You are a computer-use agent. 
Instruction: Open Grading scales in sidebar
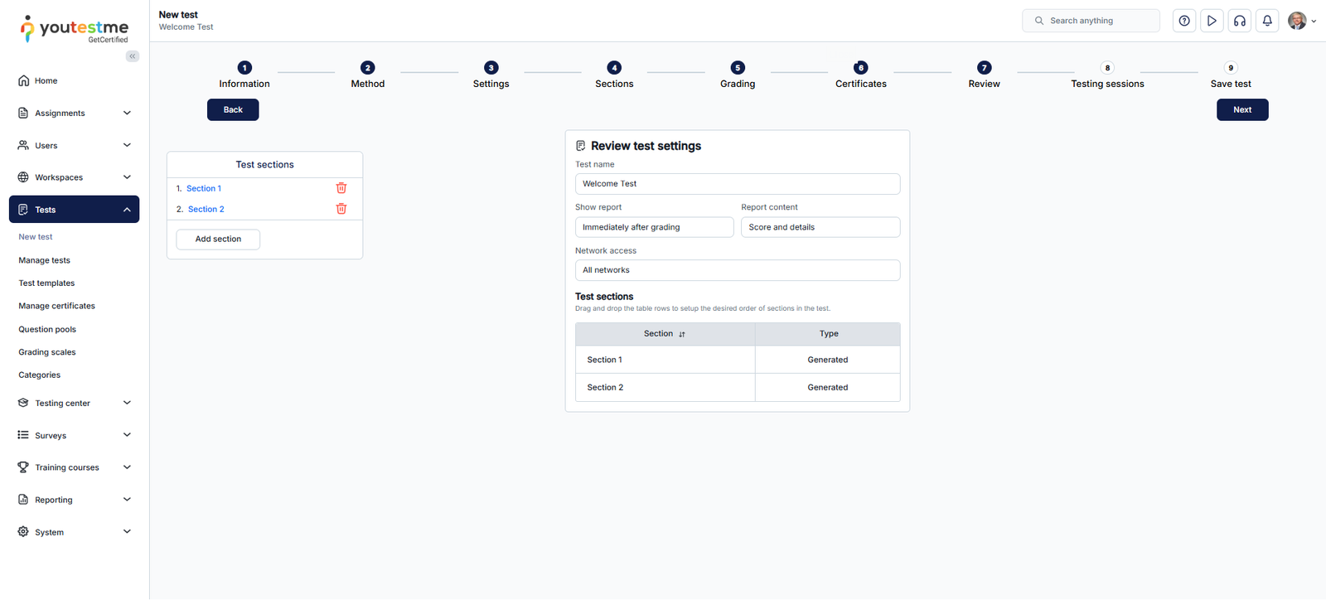(47, 352)
